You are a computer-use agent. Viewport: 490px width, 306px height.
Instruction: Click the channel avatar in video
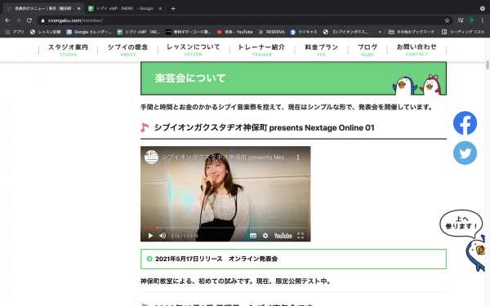151,157
